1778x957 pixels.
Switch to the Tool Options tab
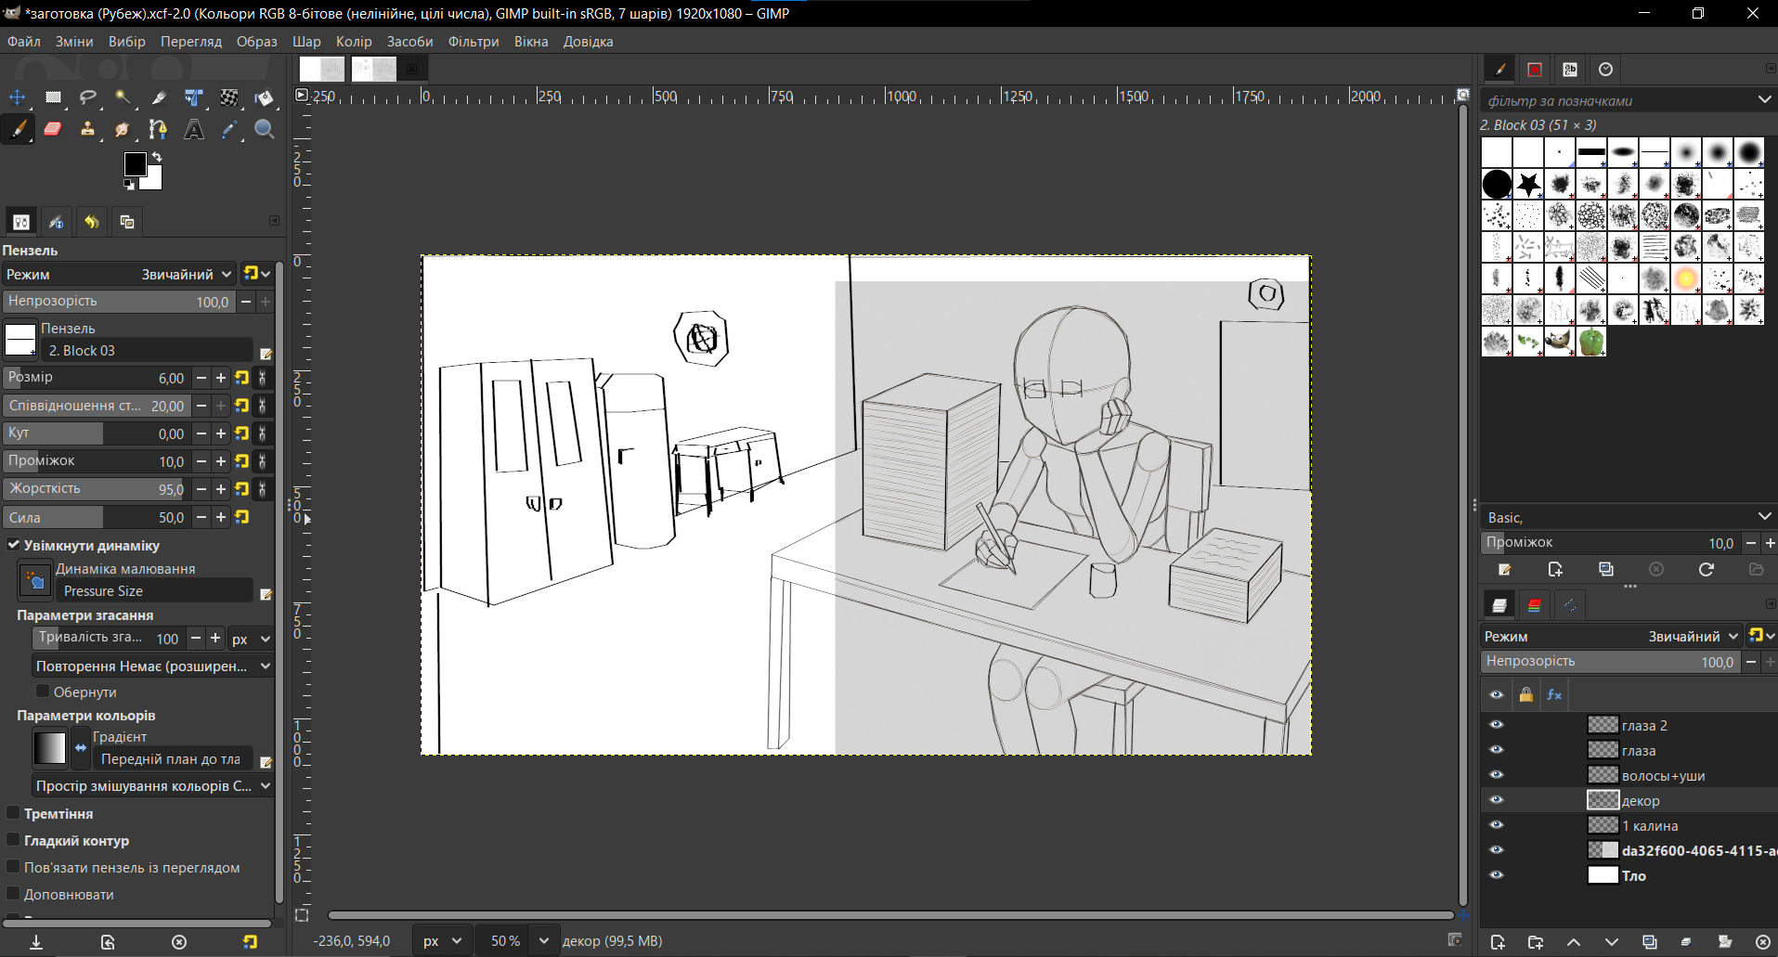21,222
